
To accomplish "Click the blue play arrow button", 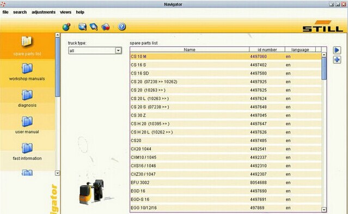I will click(337, 50).
